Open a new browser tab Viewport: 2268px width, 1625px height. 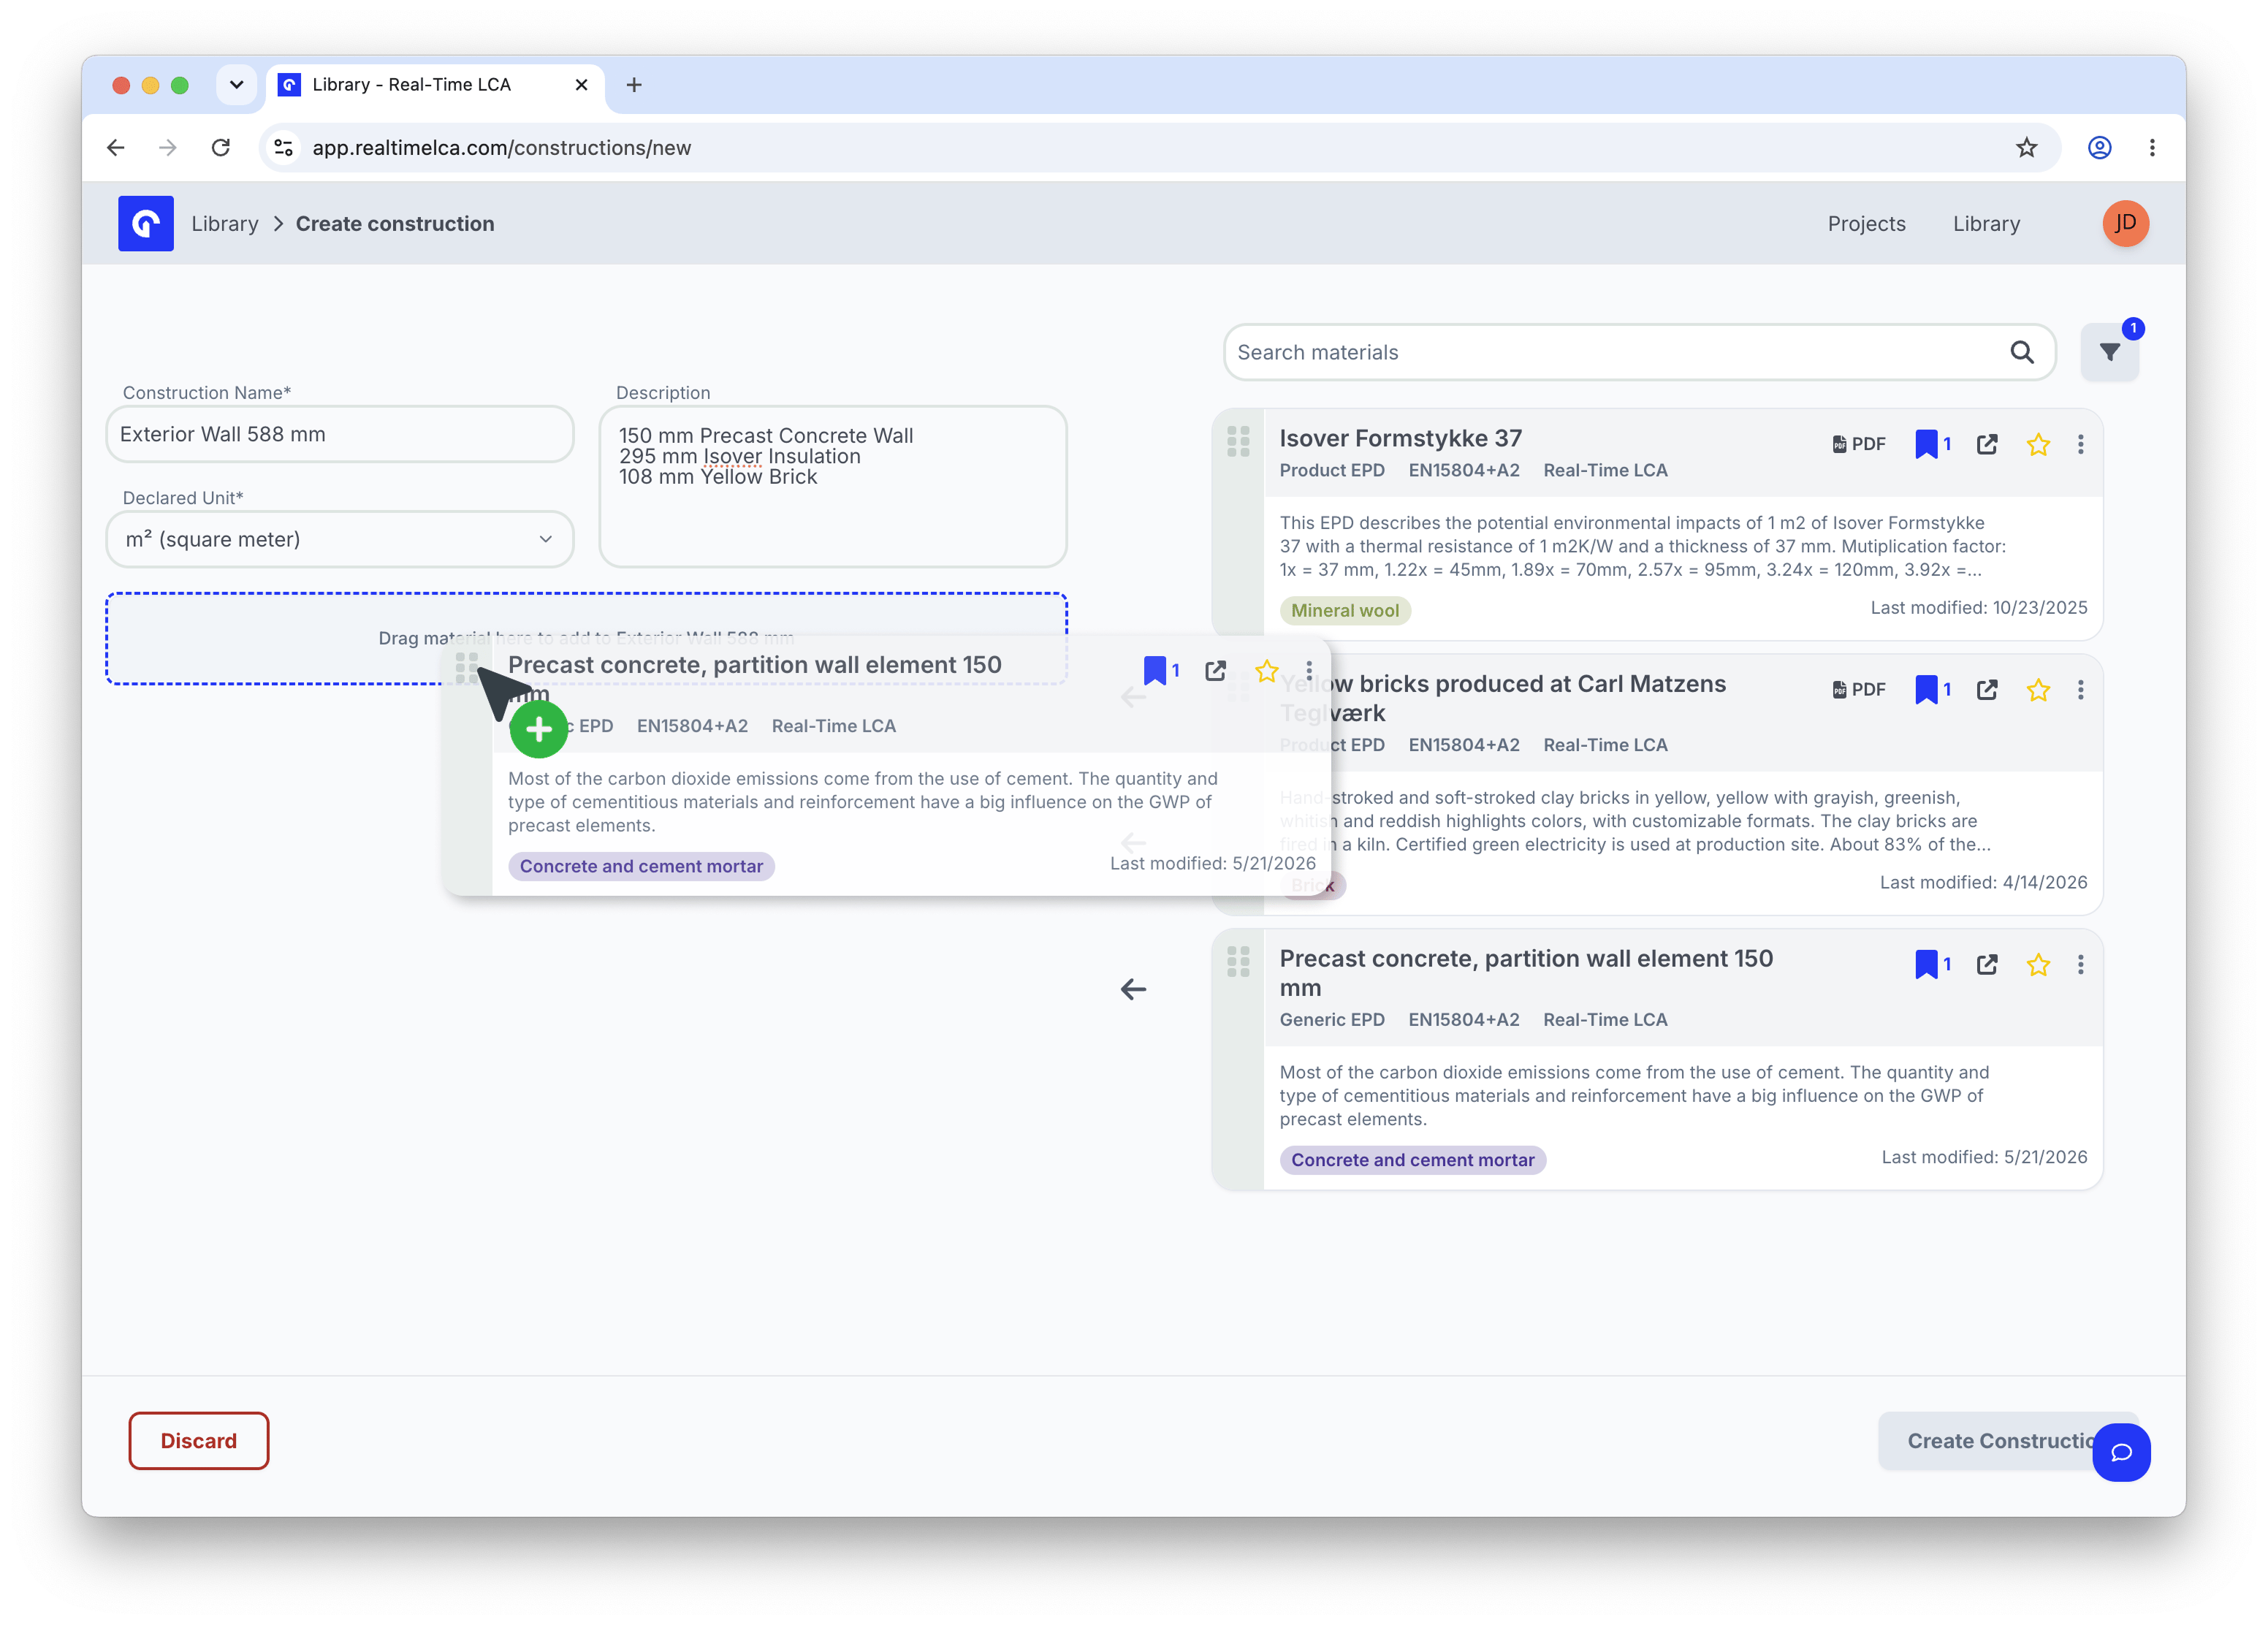pyautogui.click(x=634, y=85)
